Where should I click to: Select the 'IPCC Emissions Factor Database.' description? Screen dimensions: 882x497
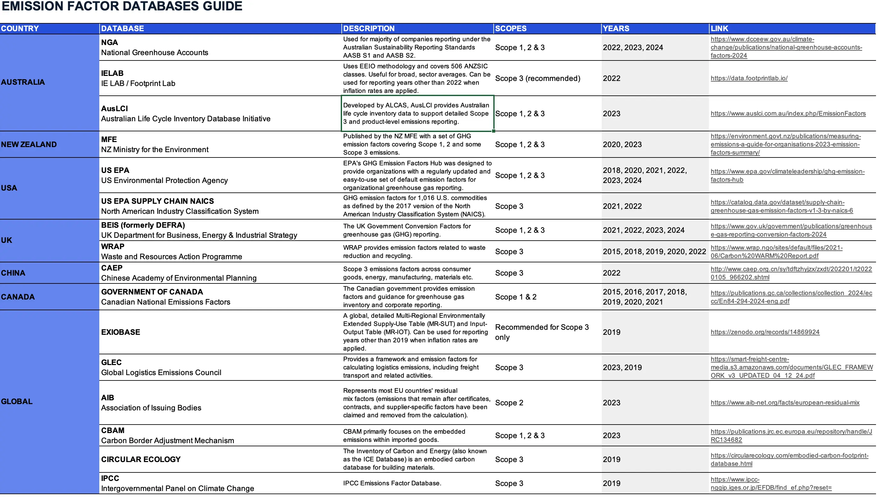[417, 483]
